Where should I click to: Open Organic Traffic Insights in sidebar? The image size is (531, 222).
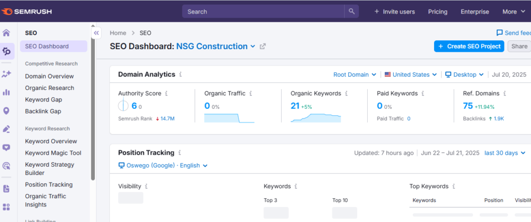pyautogui.click(x=46, y=200)
